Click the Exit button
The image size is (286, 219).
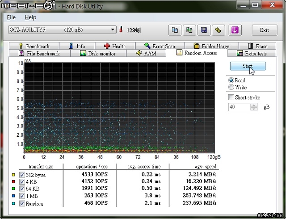(x=264, y=30)
